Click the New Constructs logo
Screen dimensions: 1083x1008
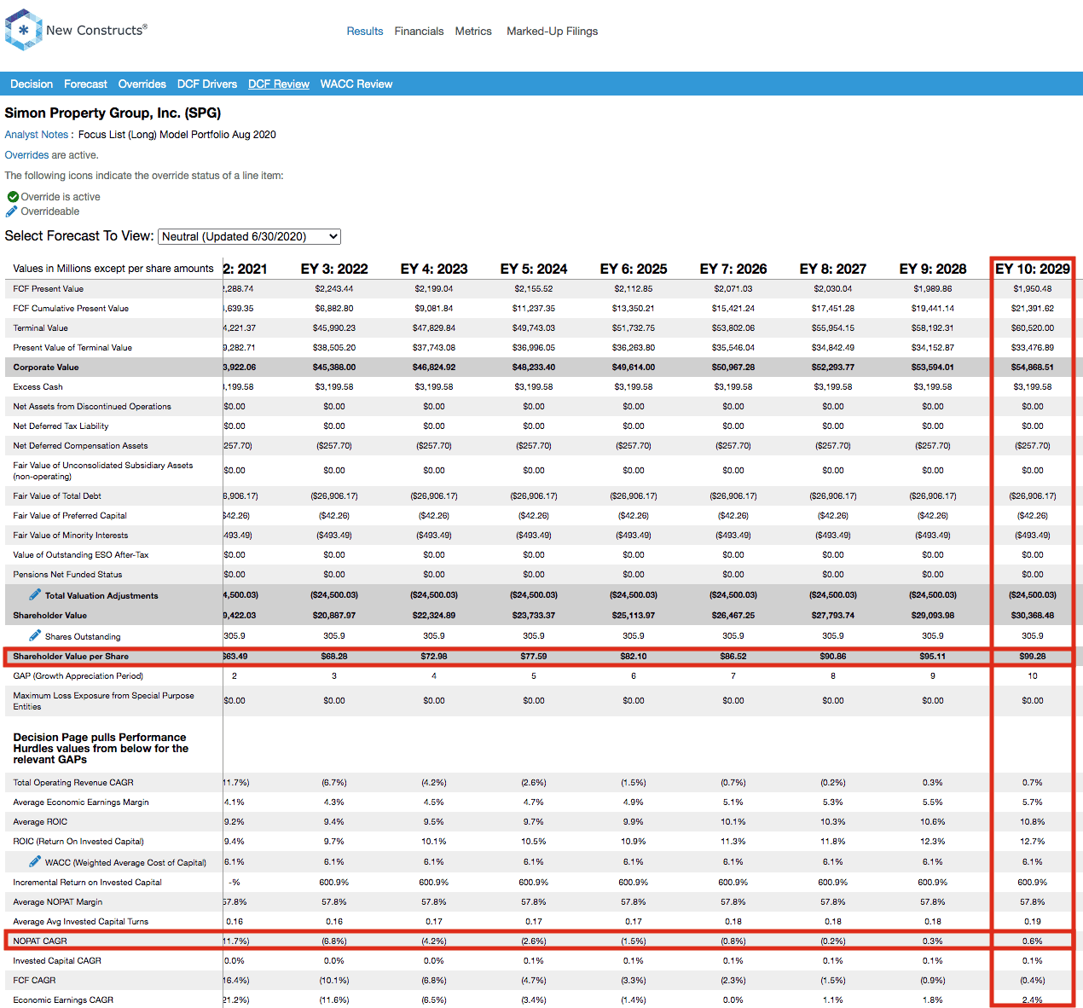76,30
